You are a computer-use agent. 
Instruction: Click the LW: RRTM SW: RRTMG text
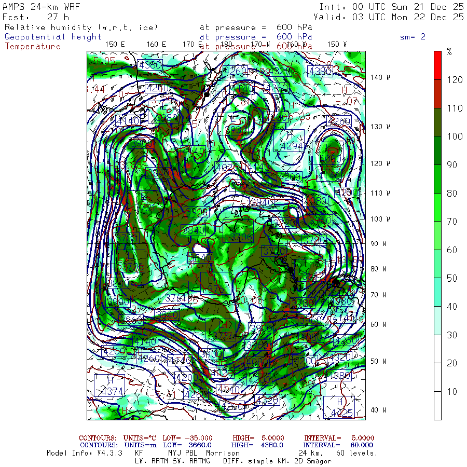173,461
